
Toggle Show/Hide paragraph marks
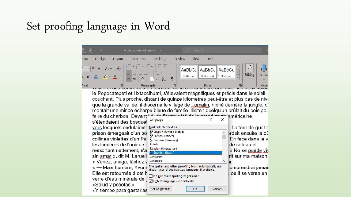tap(172, 79)
